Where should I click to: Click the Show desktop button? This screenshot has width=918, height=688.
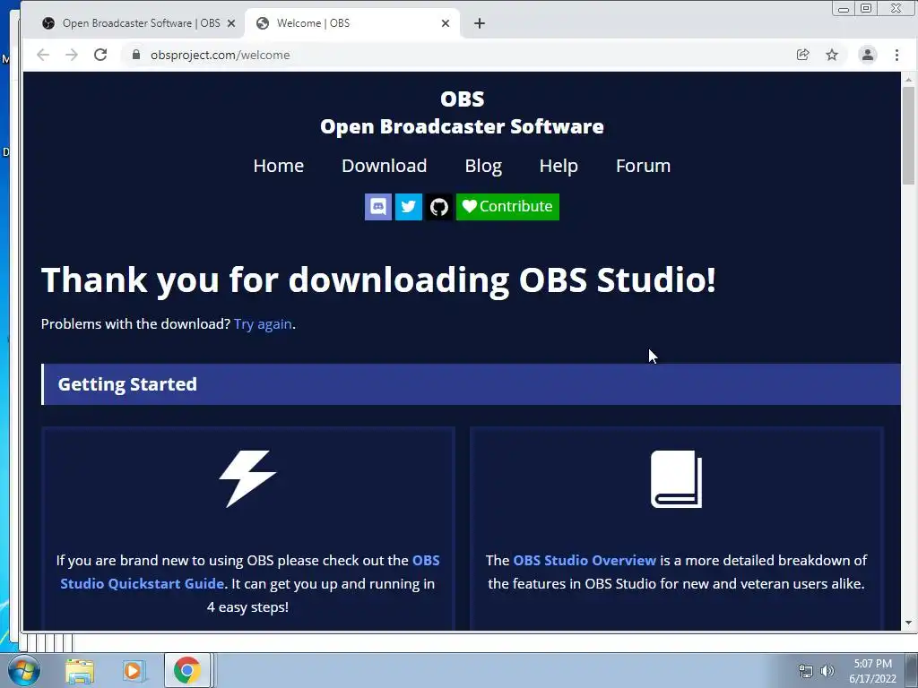pos(912,670)
